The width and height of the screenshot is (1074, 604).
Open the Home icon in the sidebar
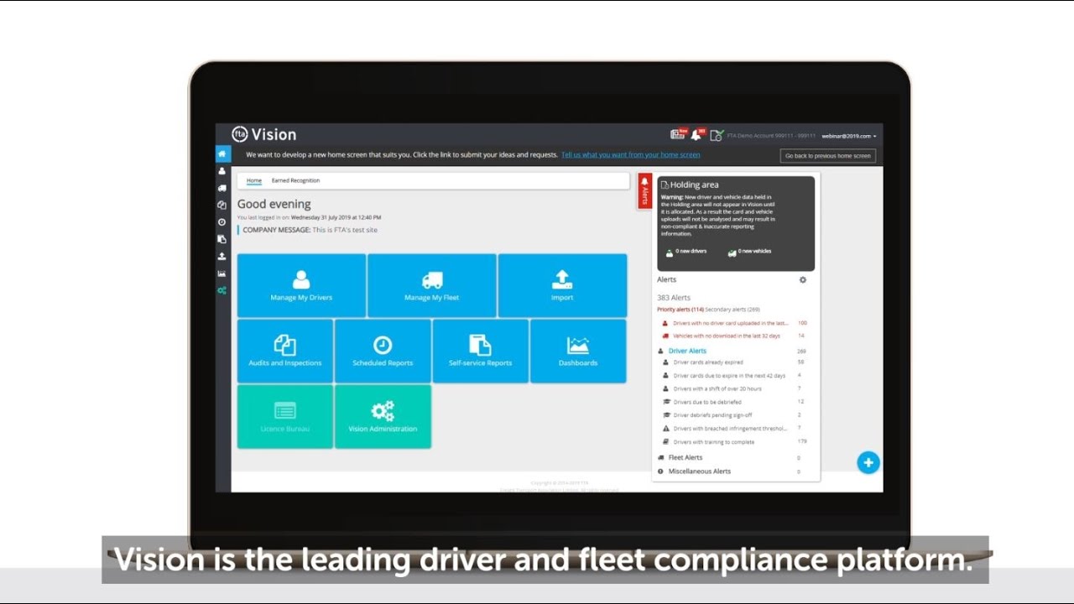[222, 154]
